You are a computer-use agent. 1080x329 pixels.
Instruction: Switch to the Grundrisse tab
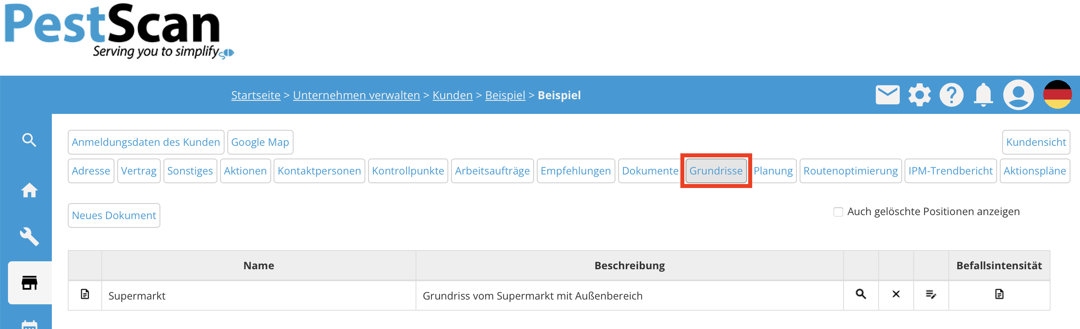coord(716,171)
